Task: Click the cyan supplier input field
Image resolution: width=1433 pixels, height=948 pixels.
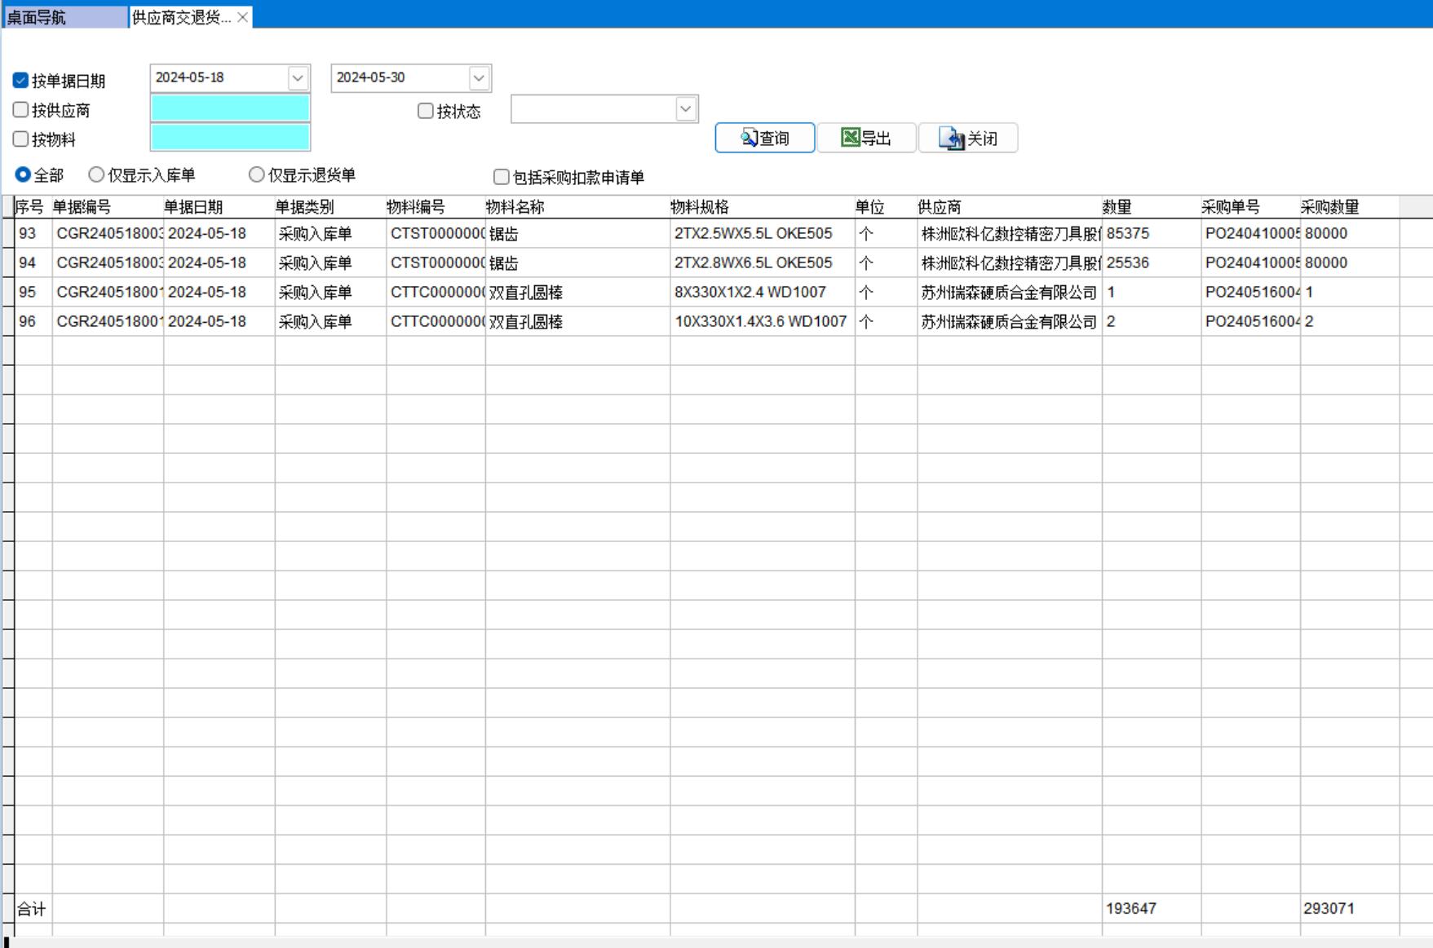Action: click(230, 108)
